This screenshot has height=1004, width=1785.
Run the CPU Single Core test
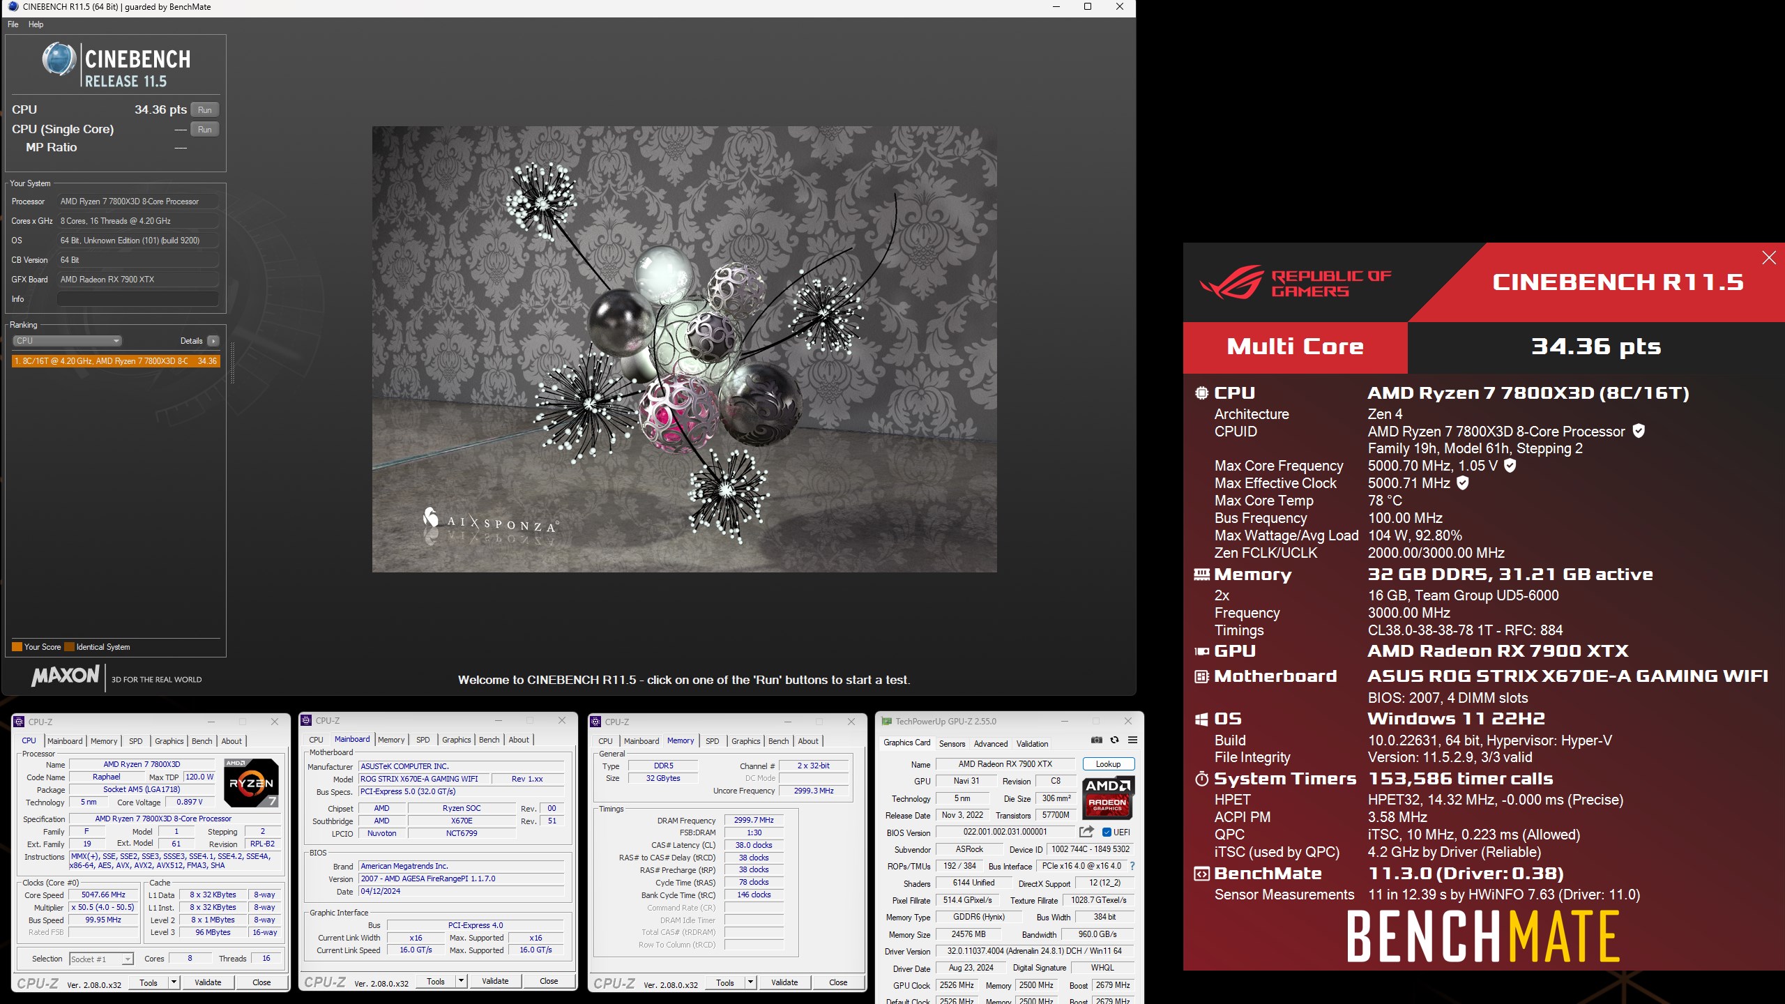tap(204, 130)
